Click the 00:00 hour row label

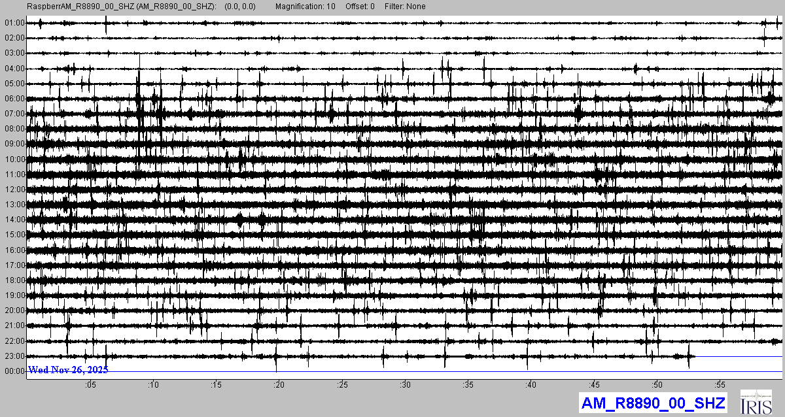[x=14, y=371]
